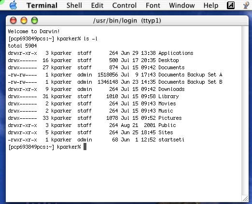This screenshot has width=252, height=204.
Task: Click the startseti line in listing
Action: pyautogui.click(x=96, y=140)
